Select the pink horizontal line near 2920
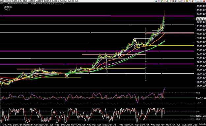The width and height of the screenshot is (206, 126). tap(169, 33)
